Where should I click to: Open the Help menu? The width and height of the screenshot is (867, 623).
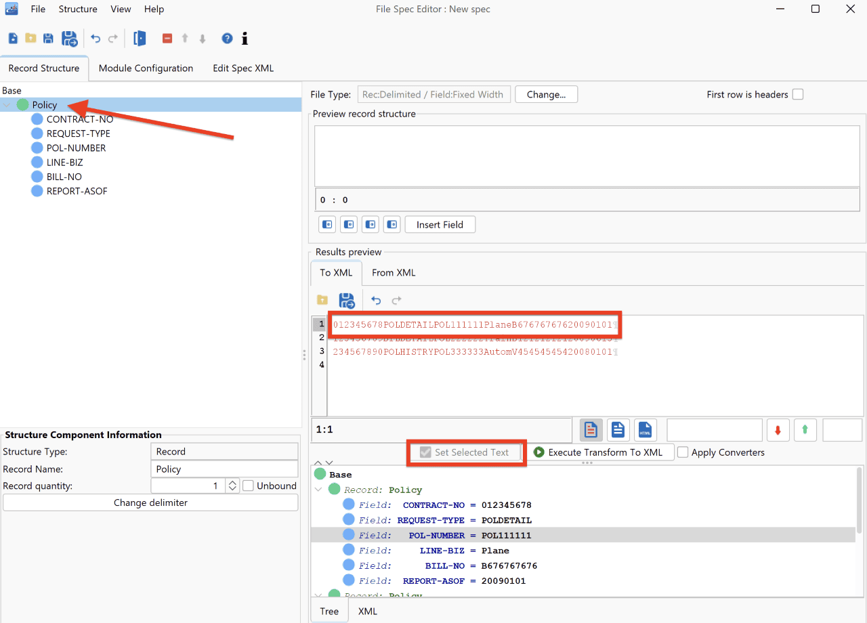154,9
